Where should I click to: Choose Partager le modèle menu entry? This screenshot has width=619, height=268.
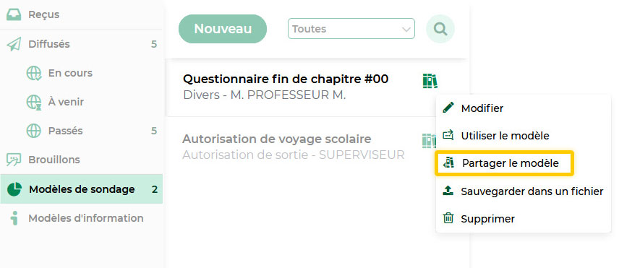click(x=504, y=163)
